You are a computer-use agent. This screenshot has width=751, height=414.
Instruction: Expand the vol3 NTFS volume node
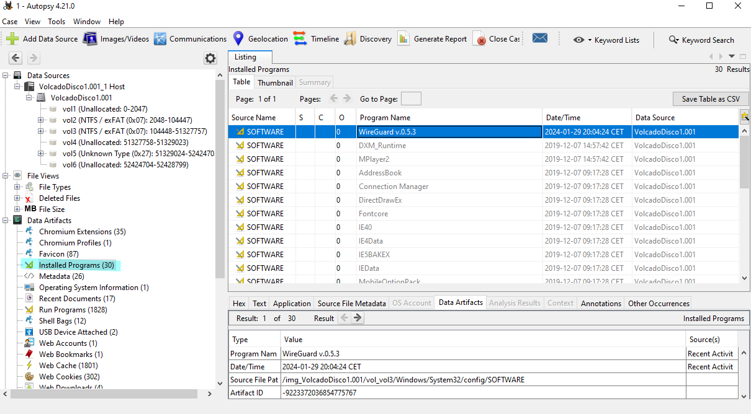point(41,131)
